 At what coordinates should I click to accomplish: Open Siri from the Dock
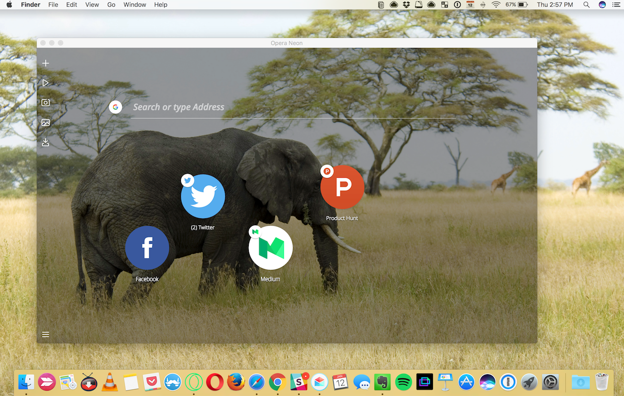(487, 382)
